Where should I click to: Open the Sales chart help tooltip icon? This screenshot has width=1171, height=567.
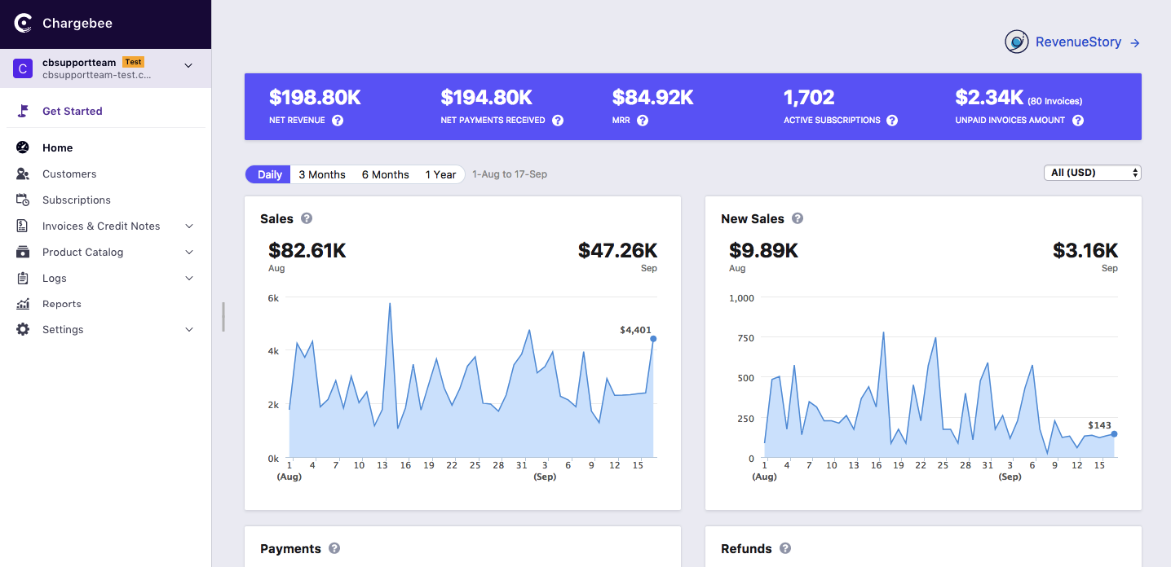(x=306, y=218)
